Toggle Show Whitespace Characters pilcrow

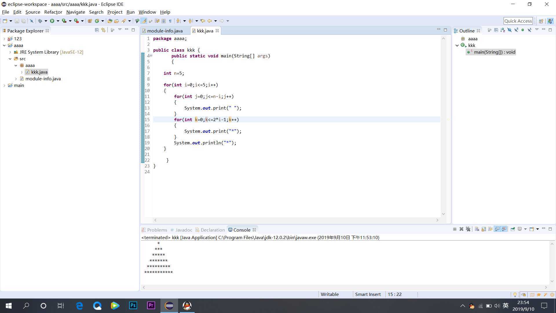pyautogui.click(x=170, y=21)
